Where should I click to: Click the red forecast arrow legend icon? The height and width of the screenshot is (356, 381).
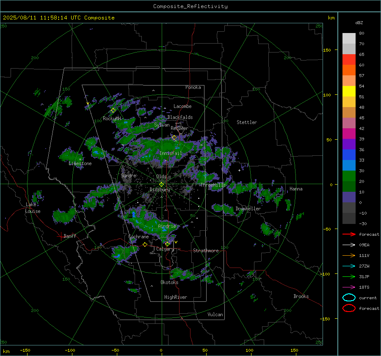point(349,234)
